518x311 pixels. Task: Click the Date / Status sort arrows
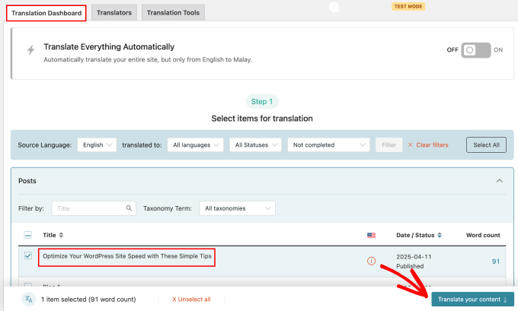coord(439,235)
